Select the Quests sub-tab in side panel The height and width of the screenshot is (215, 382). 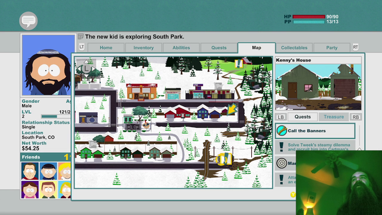(x=303, y=117)
